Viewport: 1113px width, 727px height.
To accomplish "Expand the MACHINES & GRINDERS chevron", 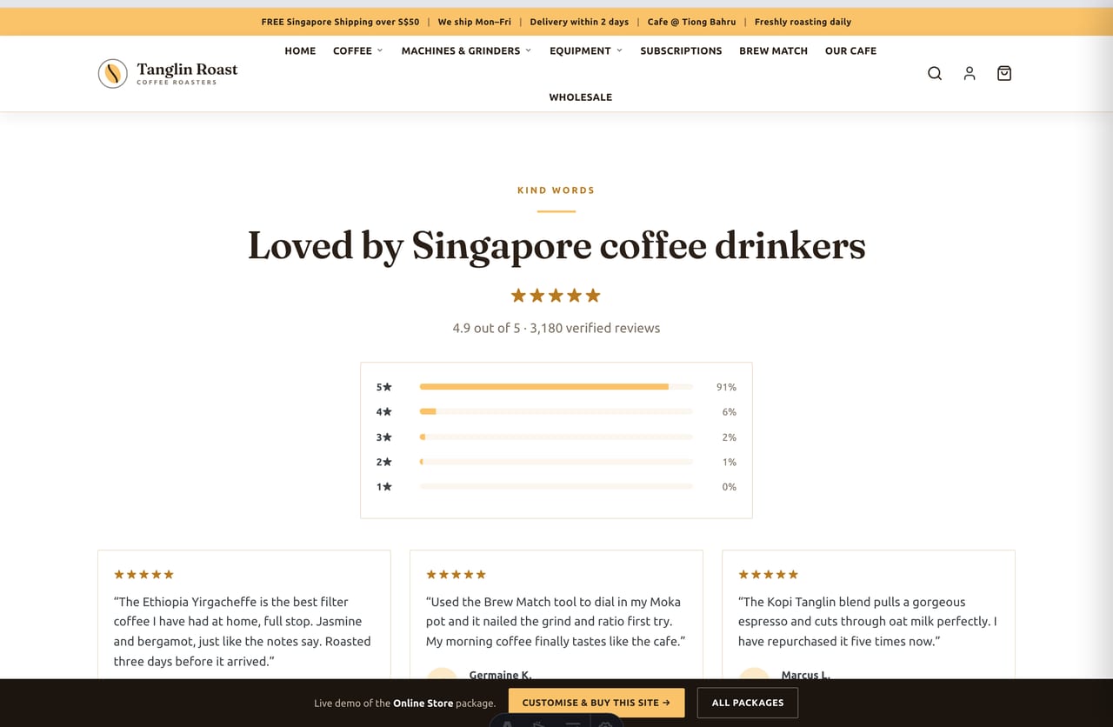I will [x=528, y=50].
